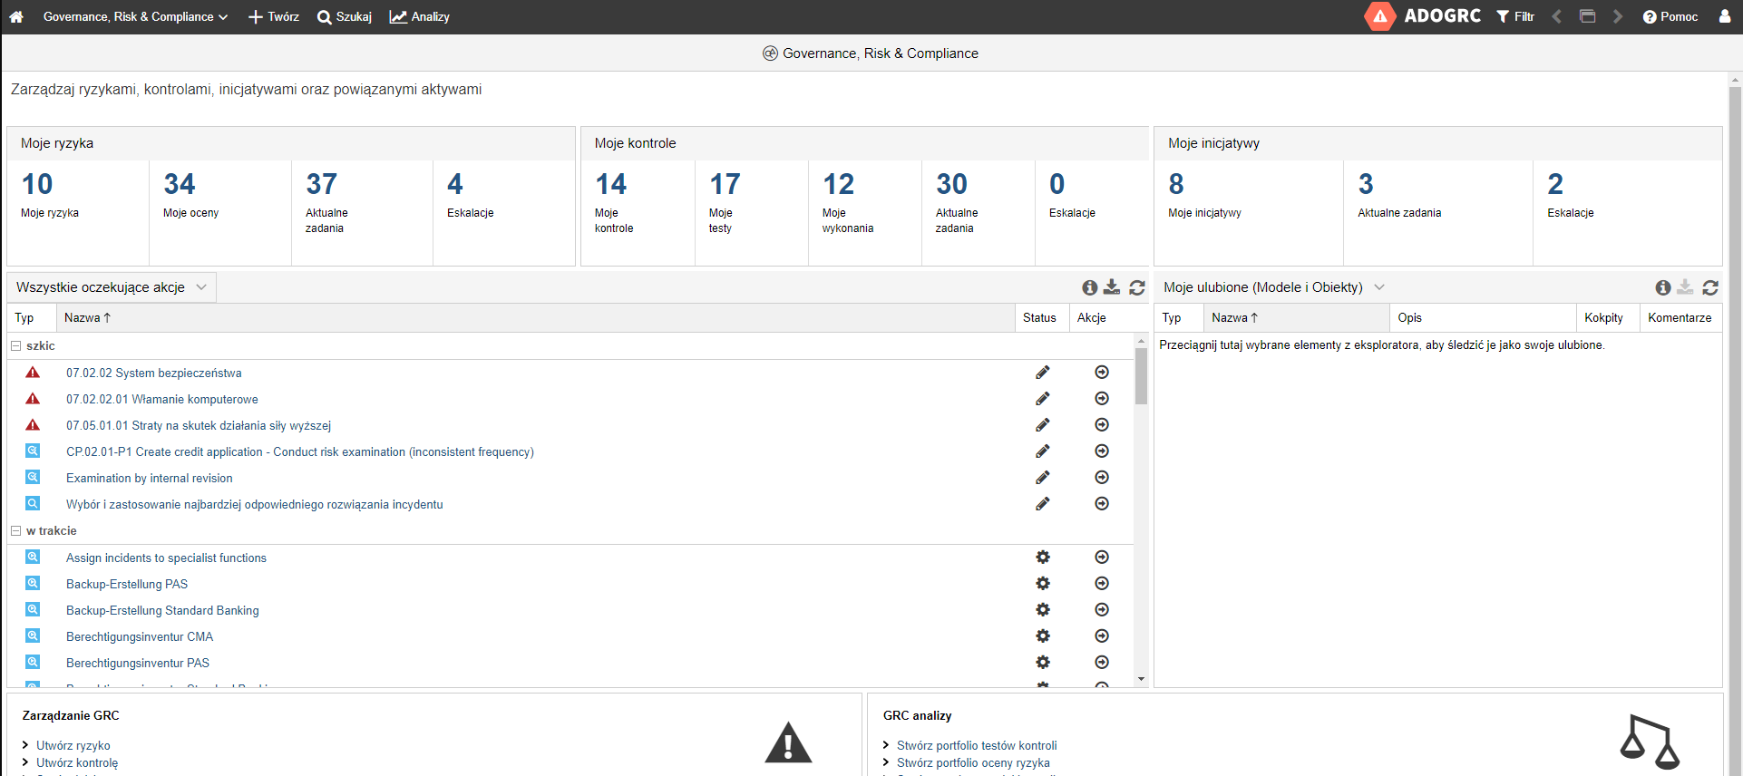Click pencil status icon for Włamanie komputerowe

[1043, 399]
